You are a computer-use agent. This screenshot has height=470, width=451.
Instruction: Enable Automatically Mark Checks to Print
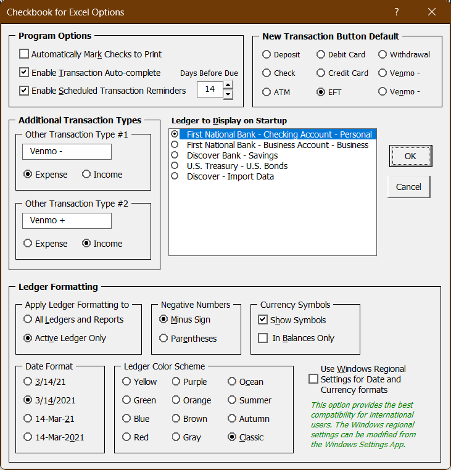[24, 54]
